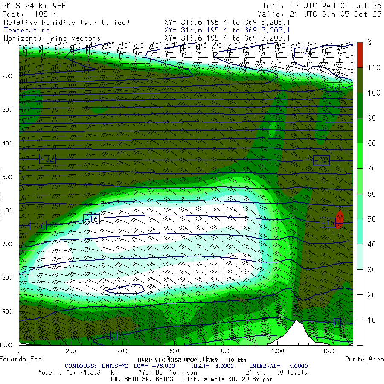This screenshot has width=384, height=384.
Task: Click the '500' pressure axis label
Action: click(7, 177)
